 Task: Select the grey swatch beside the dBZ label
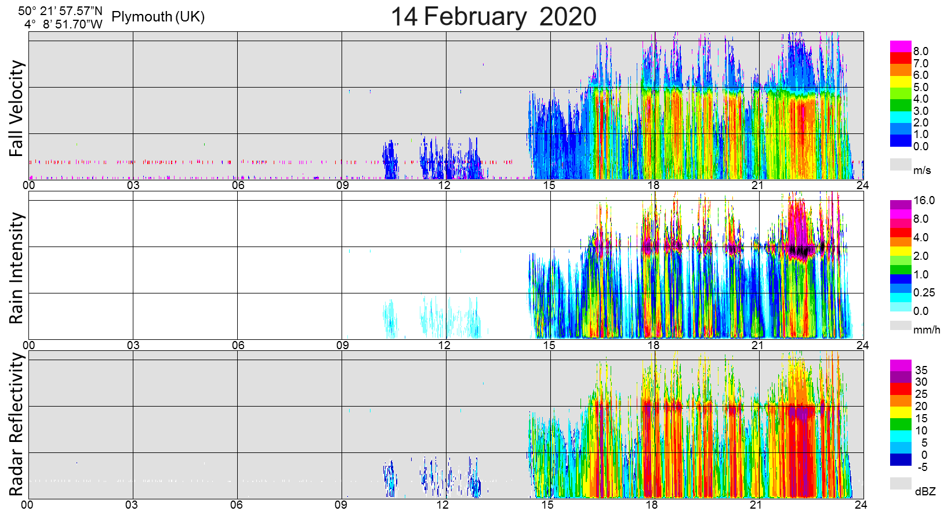pyautogui.click(x=901, y=483)
